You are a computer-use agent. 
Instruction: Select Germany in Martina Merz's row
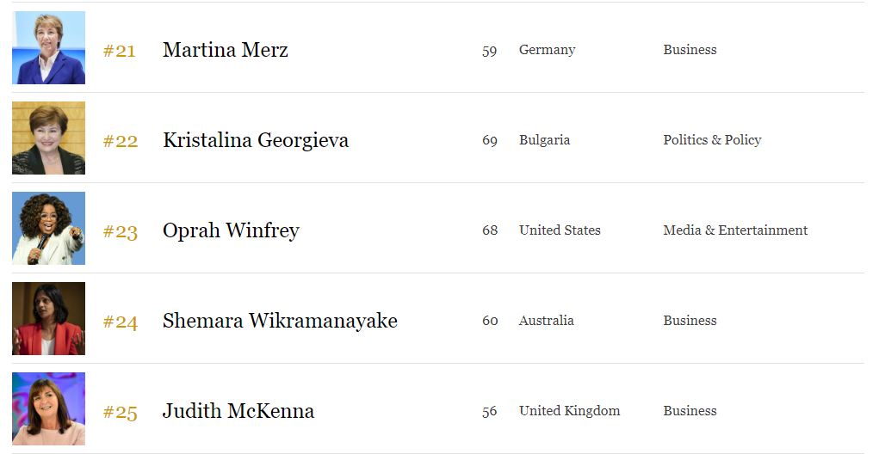point(548,50)
